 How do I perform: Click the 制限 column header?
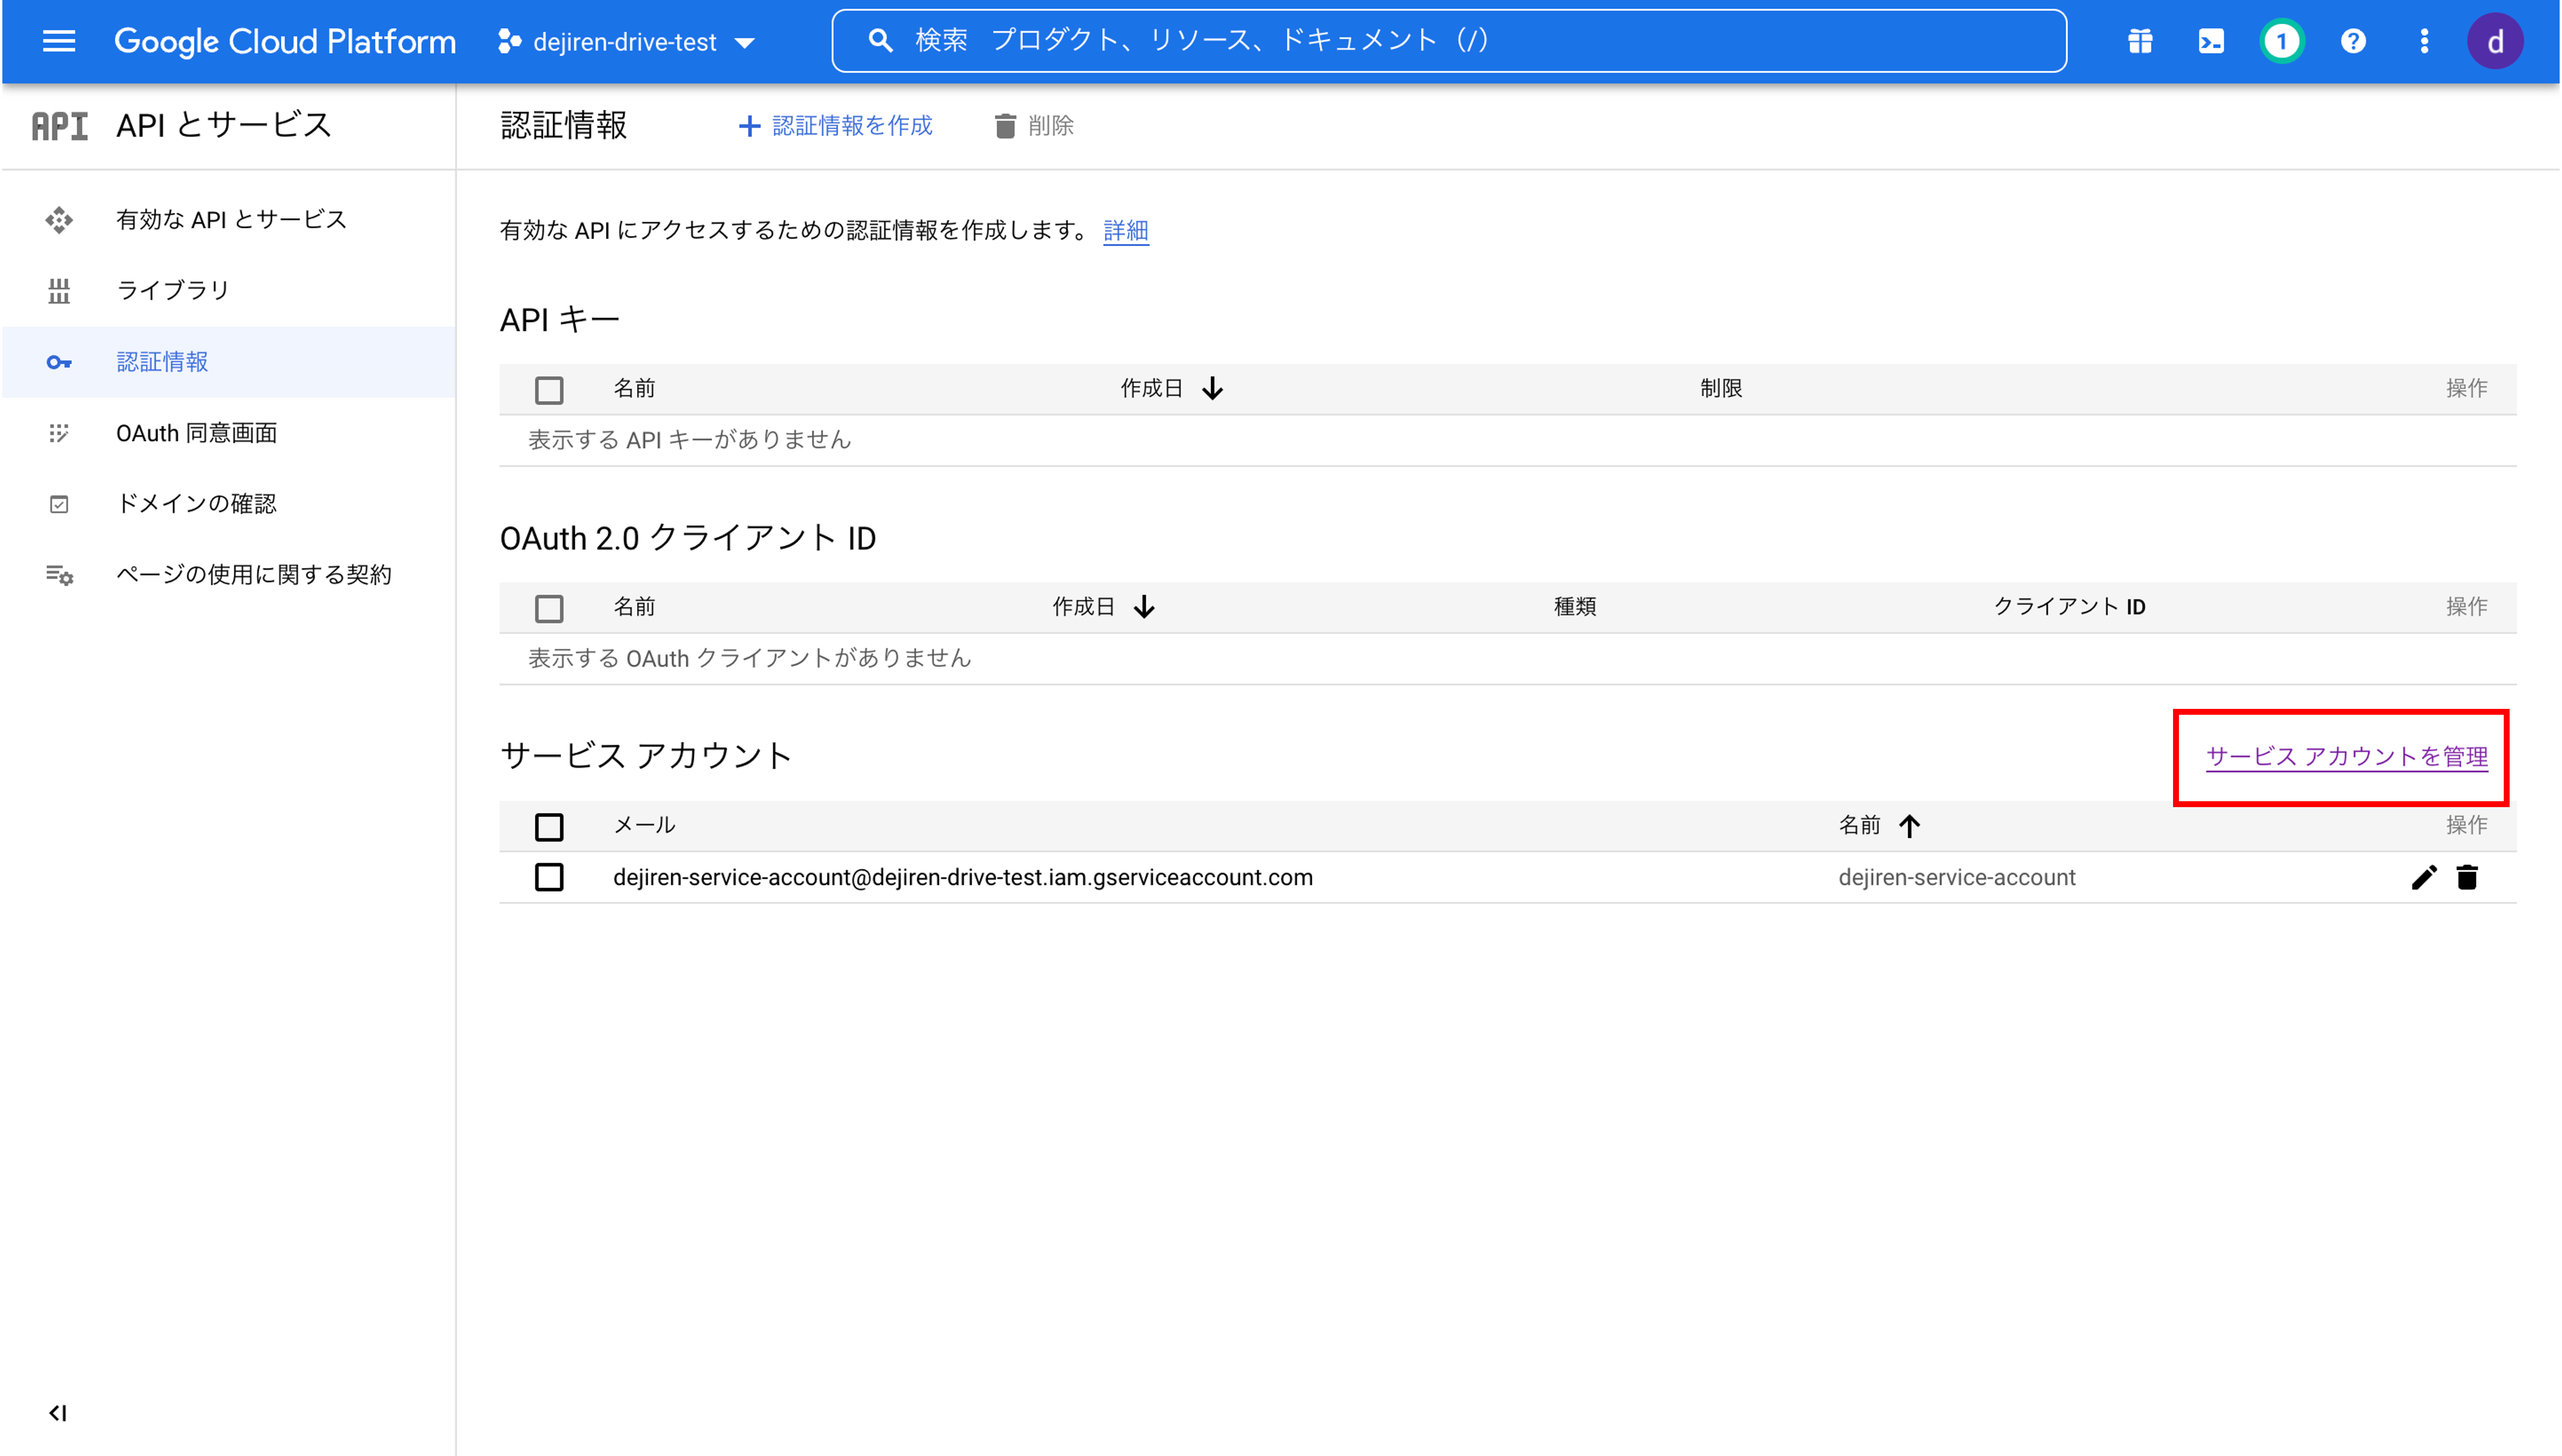click(x=1721, y=388)
